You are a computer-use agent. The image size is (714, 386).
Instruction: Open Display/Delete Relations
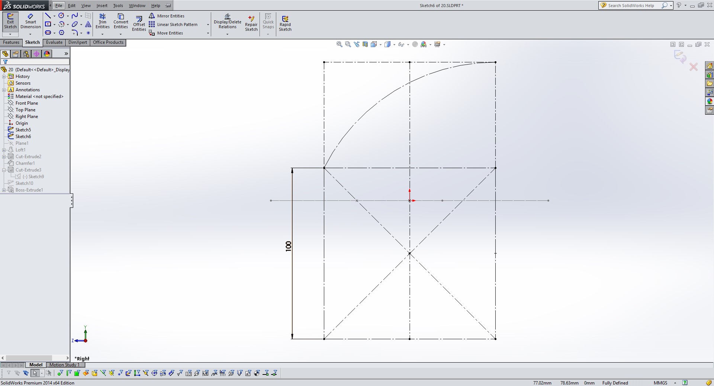click(x=227, y=21)
